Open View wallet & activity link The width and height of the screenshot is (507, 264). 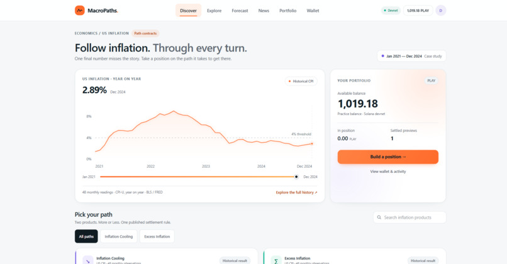pyautogui.click(x=387, y=172)
